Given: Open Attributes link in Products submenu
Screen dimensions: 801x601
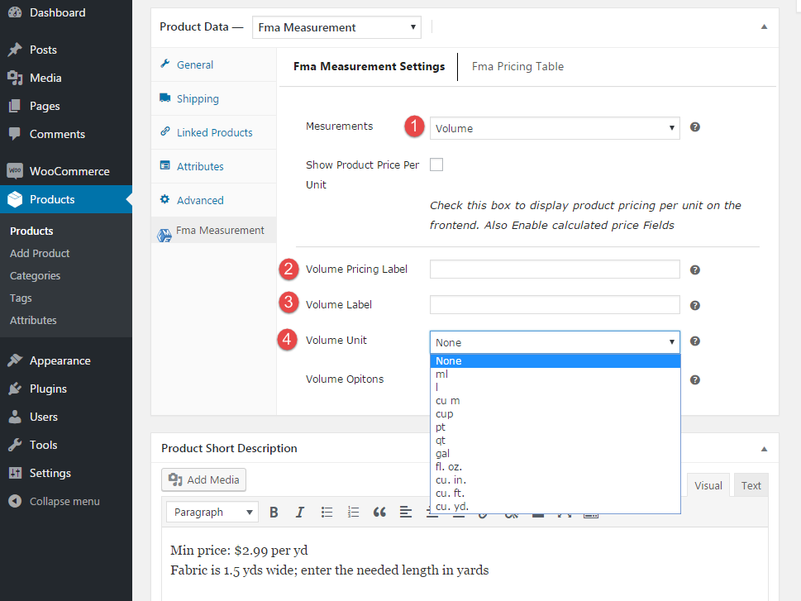Looking at the screenshot, I should click(x=33, y=321).
